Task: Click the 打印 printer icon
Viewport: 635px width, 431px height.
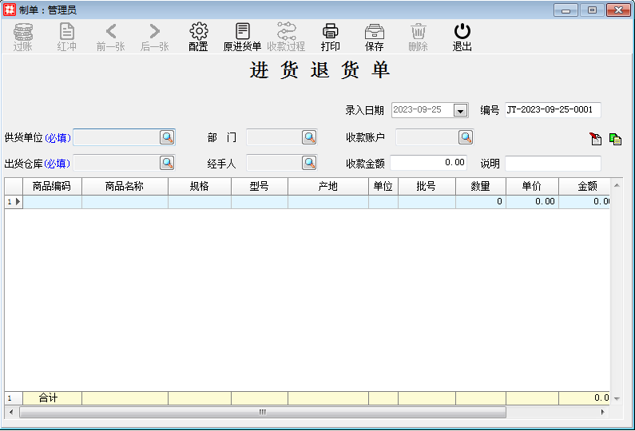Action: coord(330,32)
